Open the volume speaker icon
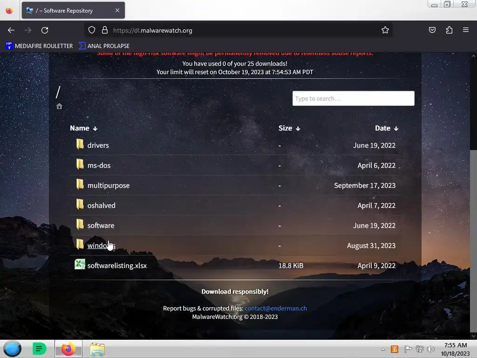This screenshot has height=358, width=477. [x=431, y=349]
